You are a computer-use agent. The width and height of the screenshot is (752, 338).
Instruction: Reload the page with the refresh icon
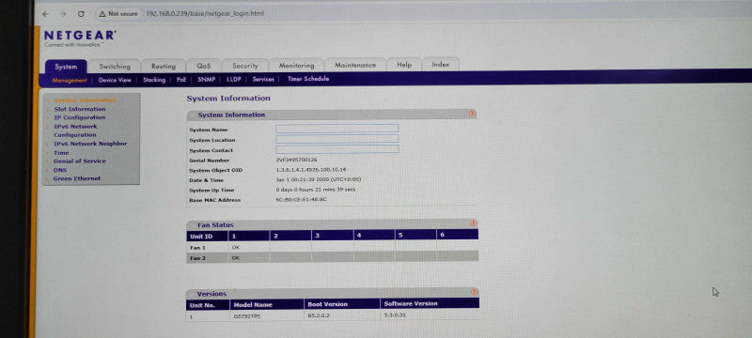[81, 14]
